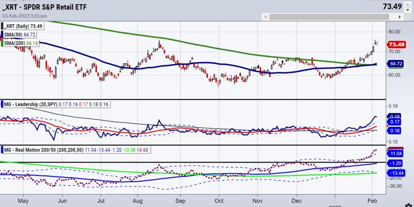Image resolution: width=414 pixels, height=207 pixels.
Task: Click the -1.20 Real Motion value tag
Action: tap(395, 164)
